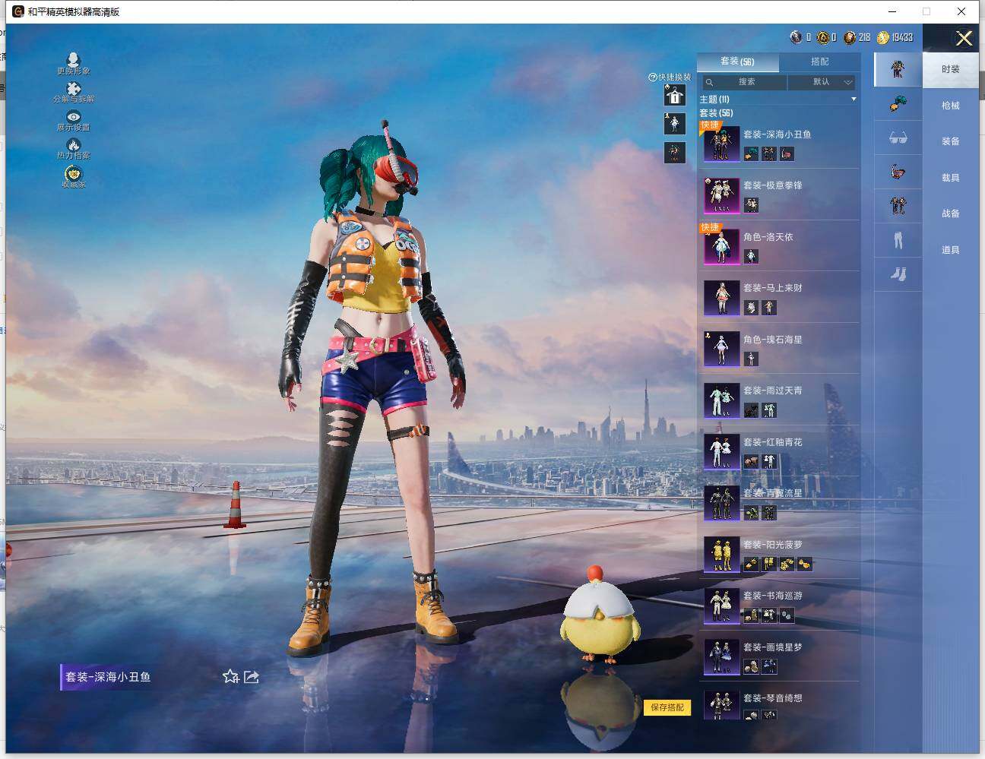
Task: Toggle 展示设置 eye display icon
Action: tap(73, 116)
